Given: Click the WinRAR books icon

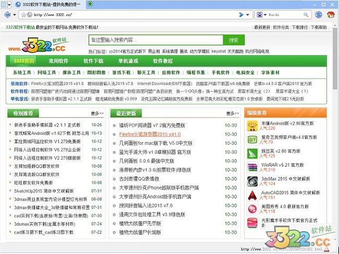Looking at the screenshot, I should click(x=252, y=168).
